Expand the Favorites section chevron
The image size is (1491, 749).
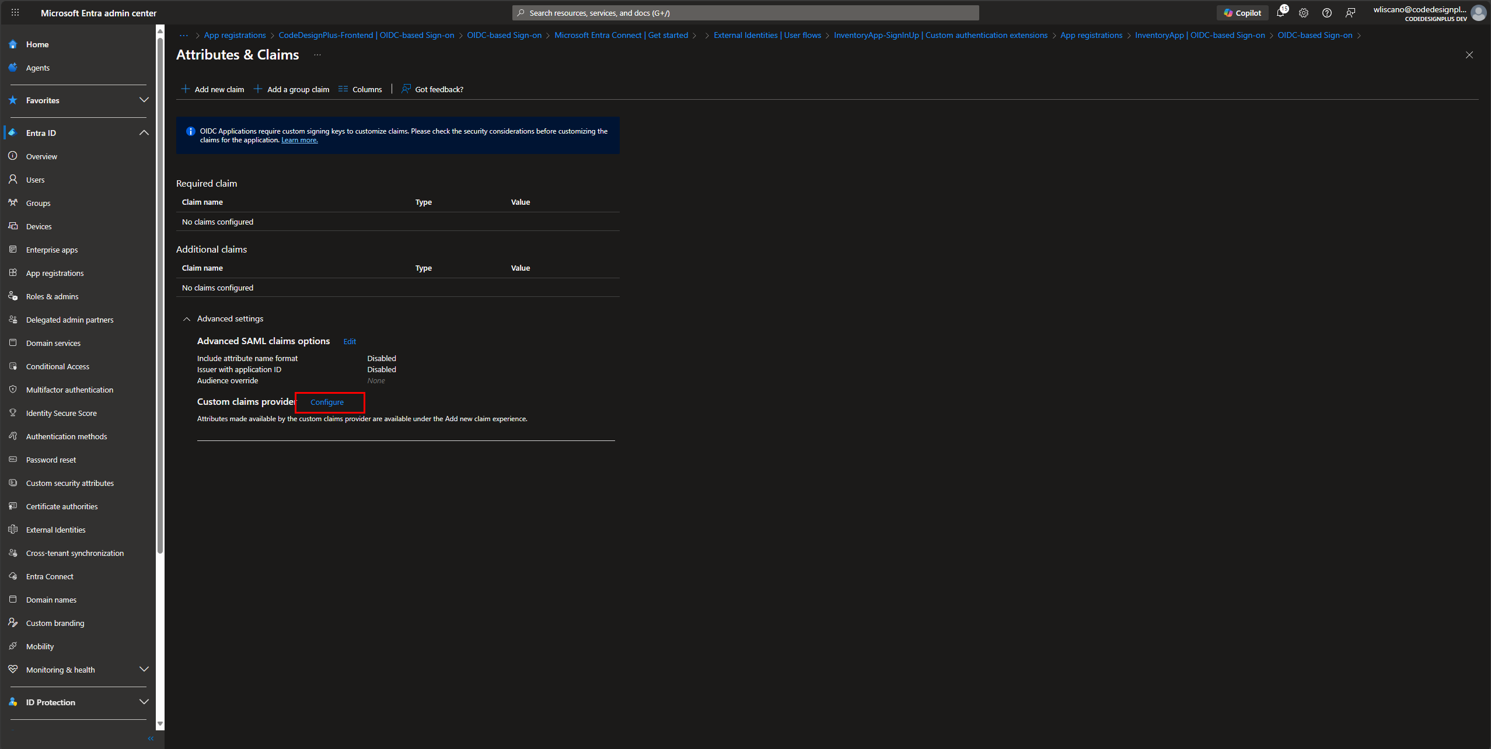point(144,100)
